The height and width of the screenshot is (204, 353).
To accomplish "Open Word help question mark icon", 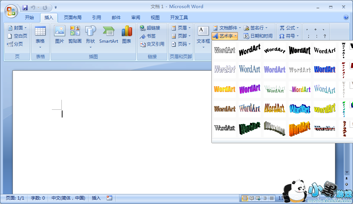I will coord(346,17).
